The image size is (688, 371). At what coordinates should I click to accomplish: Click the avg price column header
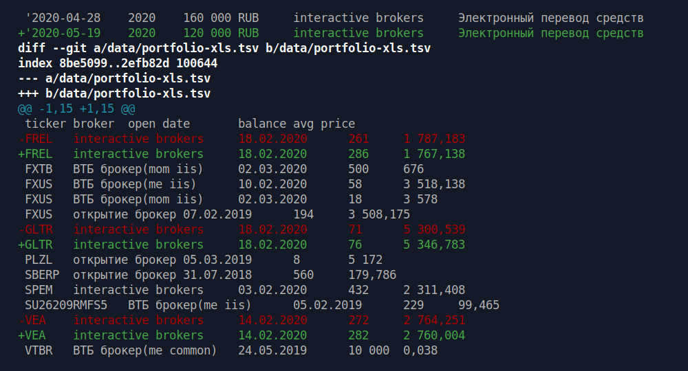pos(324,124)
